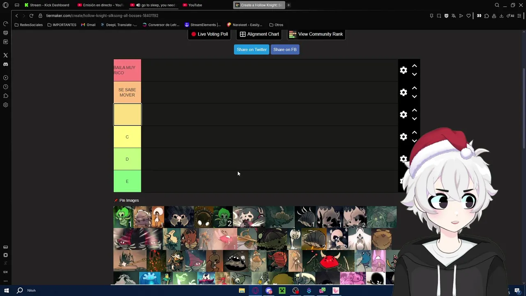Image resolution: width=526 pixels, height=296 pixels.
Task: Switch to Stream - Kick Dashboard tab
Action: point(47,5)
